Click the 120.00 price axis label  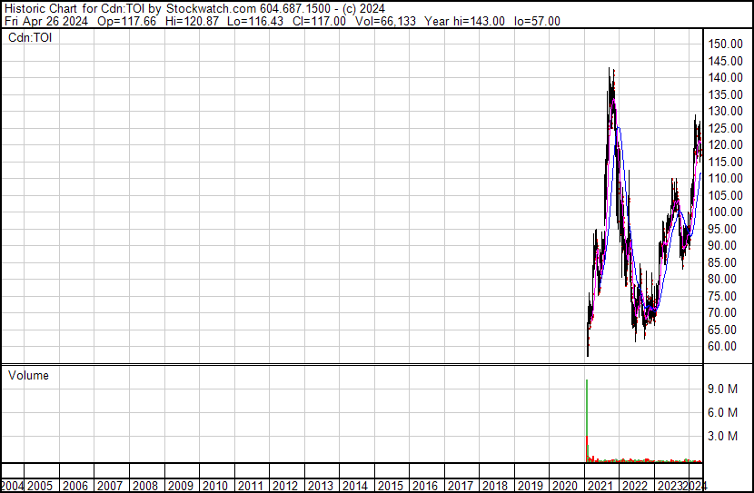pyautogui.click(x=725, y=145)
